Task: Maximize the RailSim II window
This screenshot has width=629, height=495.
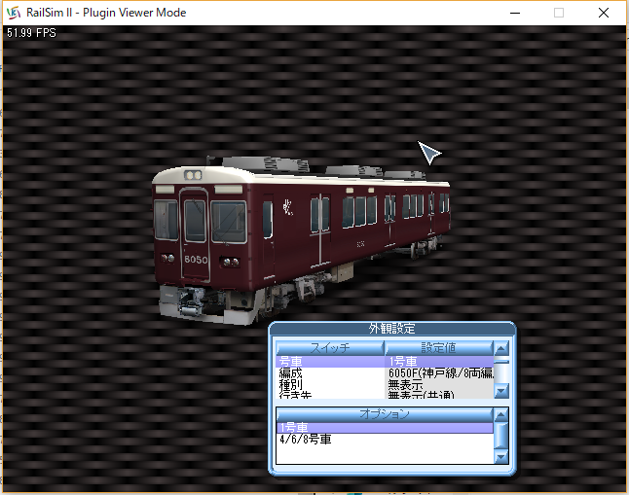Action: (559, 13)
